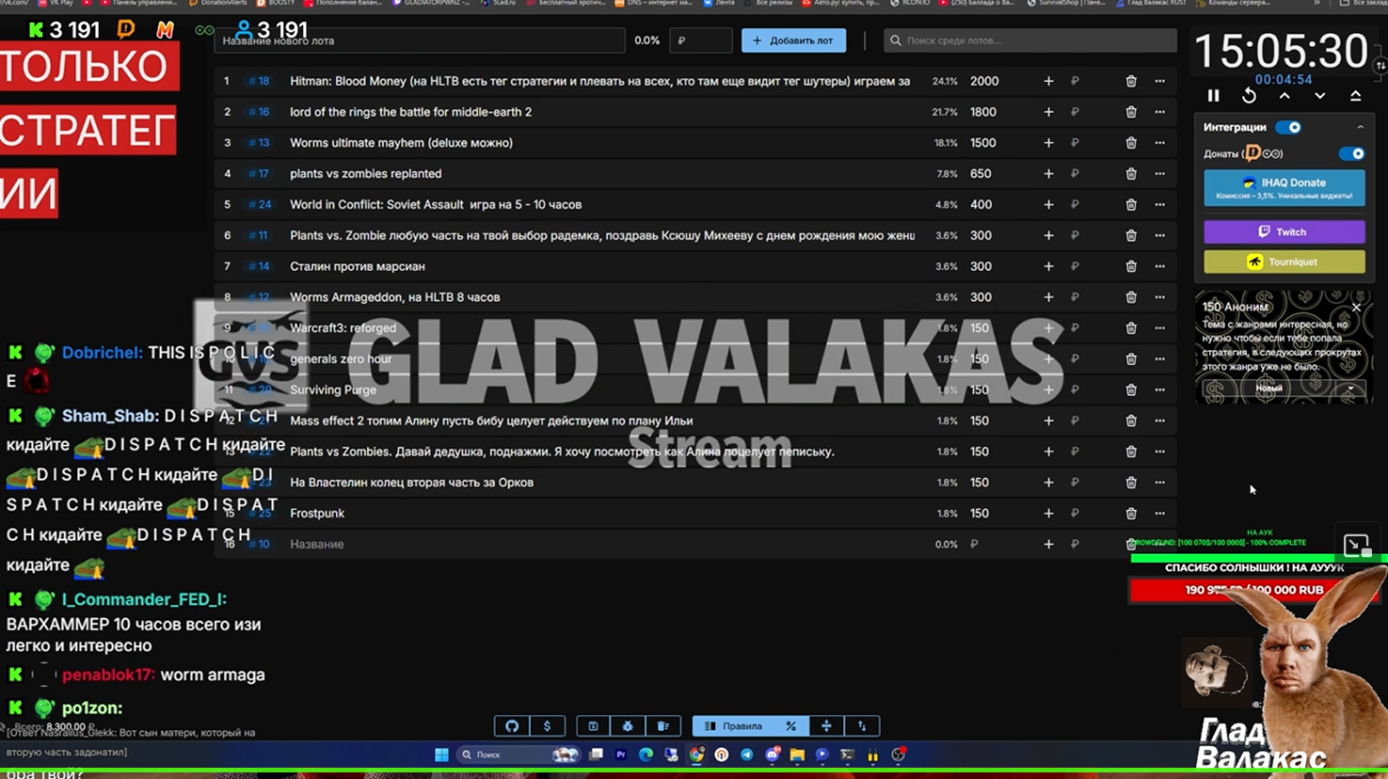Toggle the Интеграции switch
Viewport: 1388px width, 779px height.
(1289, 127)
